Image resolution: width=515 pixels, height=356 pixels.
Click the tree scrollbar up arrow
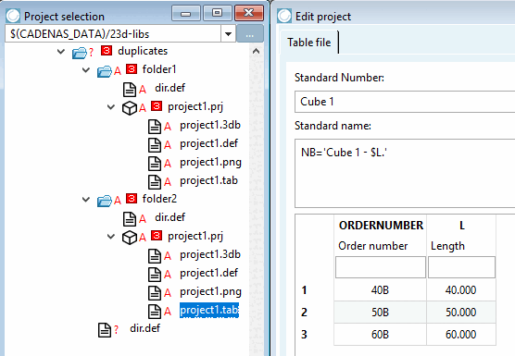[x=257, y=51]
